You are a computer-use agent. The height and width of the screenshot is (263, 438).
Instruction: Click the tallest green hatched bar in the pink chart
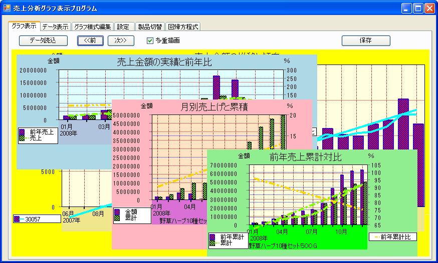click(283, 132)
